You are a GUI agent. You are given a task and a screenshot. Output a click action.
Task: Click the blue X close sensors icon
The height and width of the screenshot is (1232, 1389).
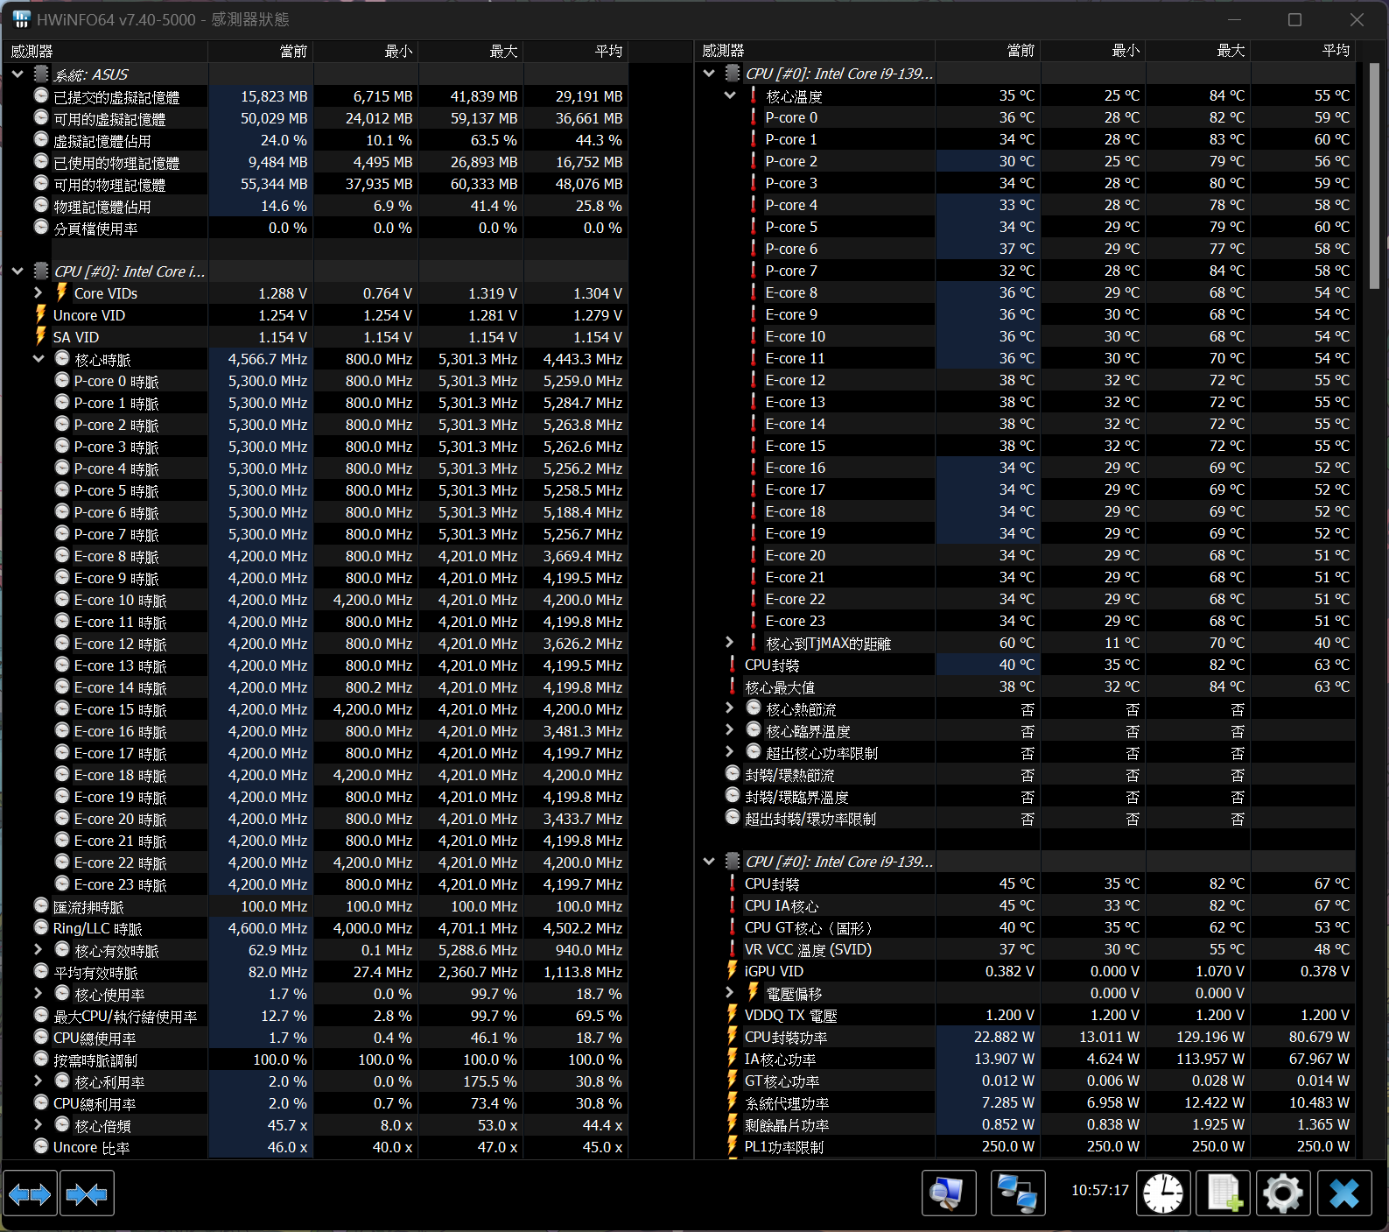(1344, 1193)
